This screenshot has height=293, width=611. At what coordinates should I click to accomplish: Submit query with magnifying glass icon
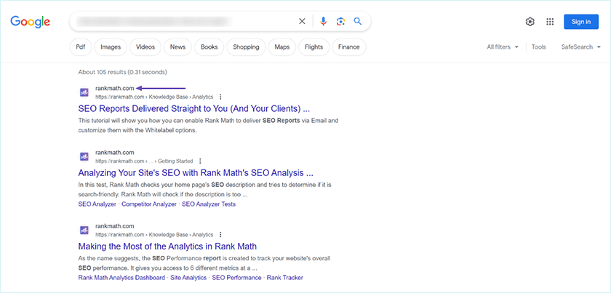click(358, 21)
